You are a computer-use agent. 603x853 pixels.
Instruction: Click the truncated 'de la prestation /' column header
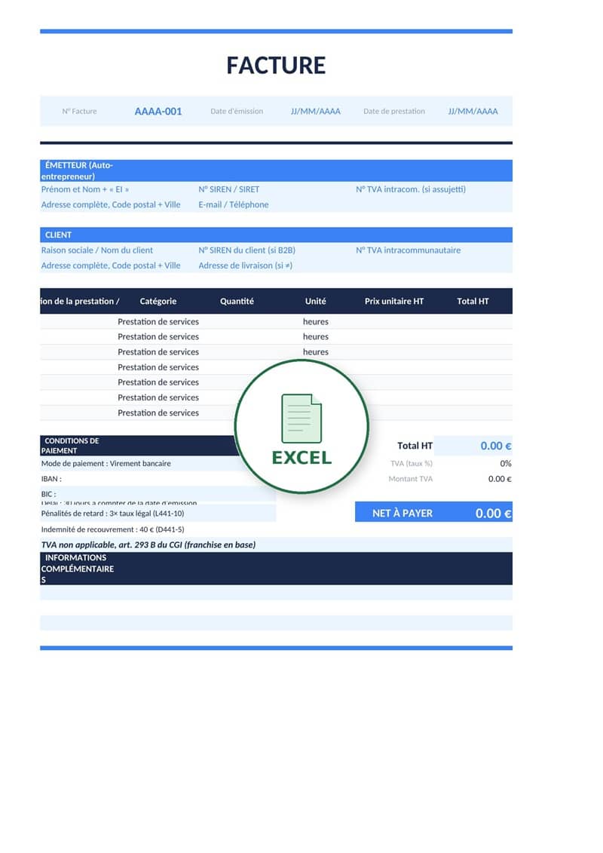80,301
